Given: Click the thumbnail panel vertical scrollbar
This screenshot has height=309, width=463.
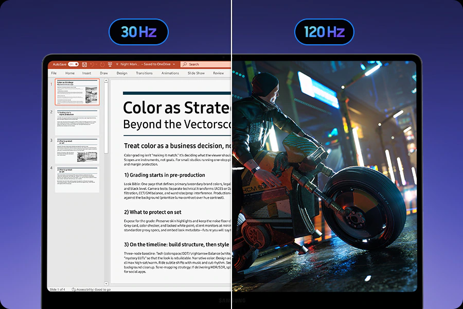Looking at the screenshot, I should pyautogui.click(x=106, y=118).
